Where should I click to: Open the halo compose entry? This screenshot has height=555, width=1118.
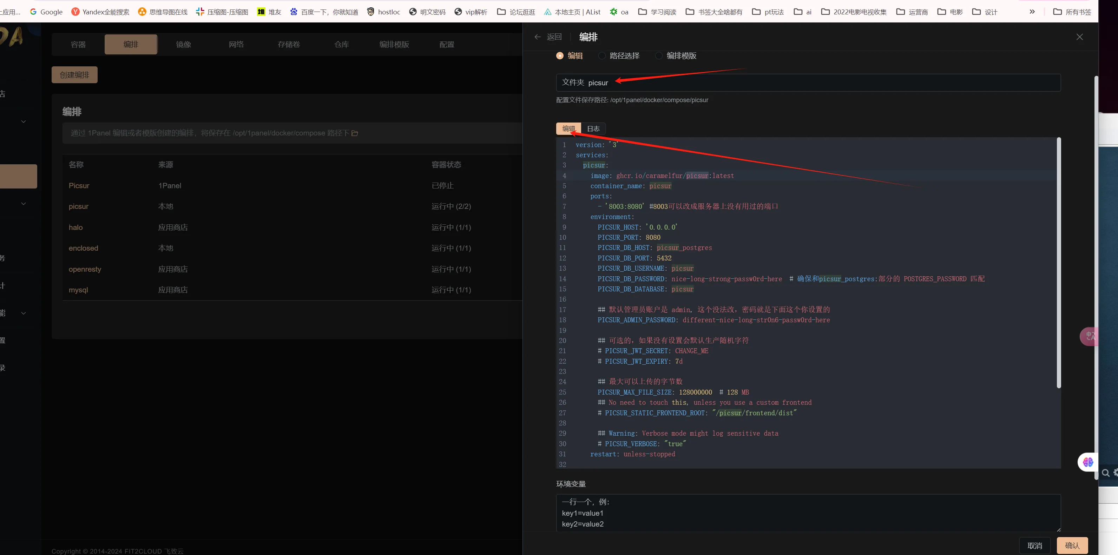coord(75,227)
